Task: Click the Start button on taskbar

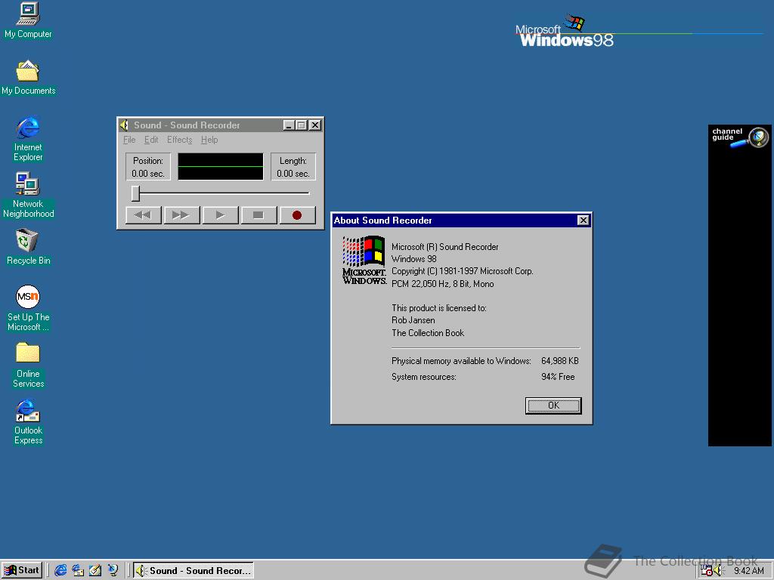Action: pos(22,570)
